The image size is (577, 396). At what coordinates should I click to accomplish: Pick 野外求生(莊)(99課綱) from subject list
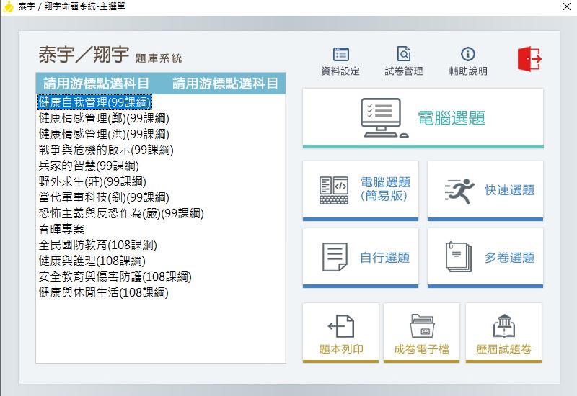(x=92, y=181)
